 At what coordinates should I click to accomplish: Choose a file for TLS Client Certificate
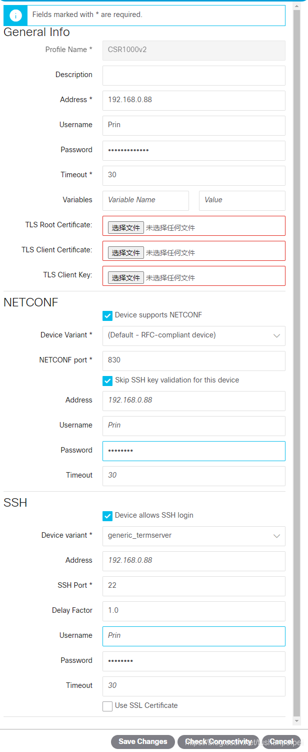[125, 252]
